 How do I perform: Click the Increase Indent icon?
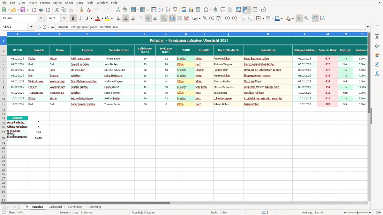[x=243, y=18]
